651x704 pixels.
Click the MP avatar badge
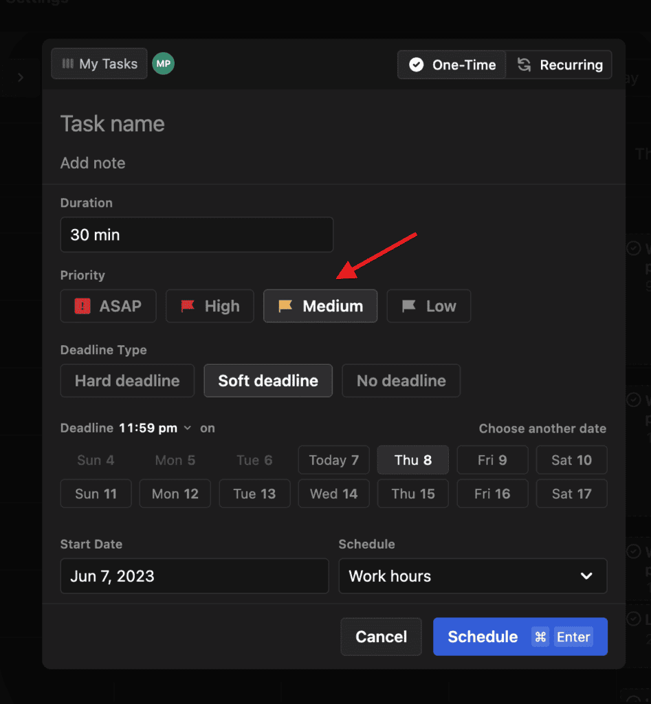163,63
